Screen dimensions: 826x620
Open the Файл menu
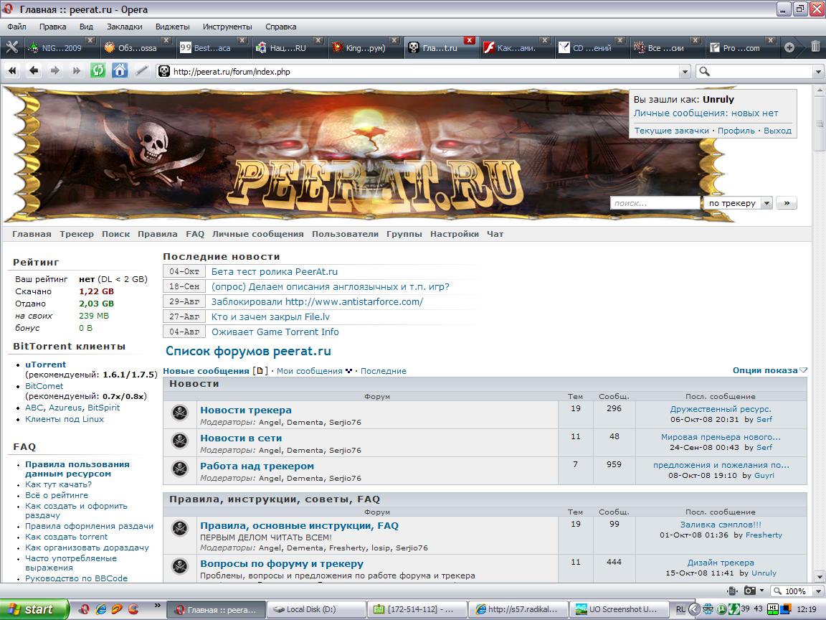pos(17,27)
